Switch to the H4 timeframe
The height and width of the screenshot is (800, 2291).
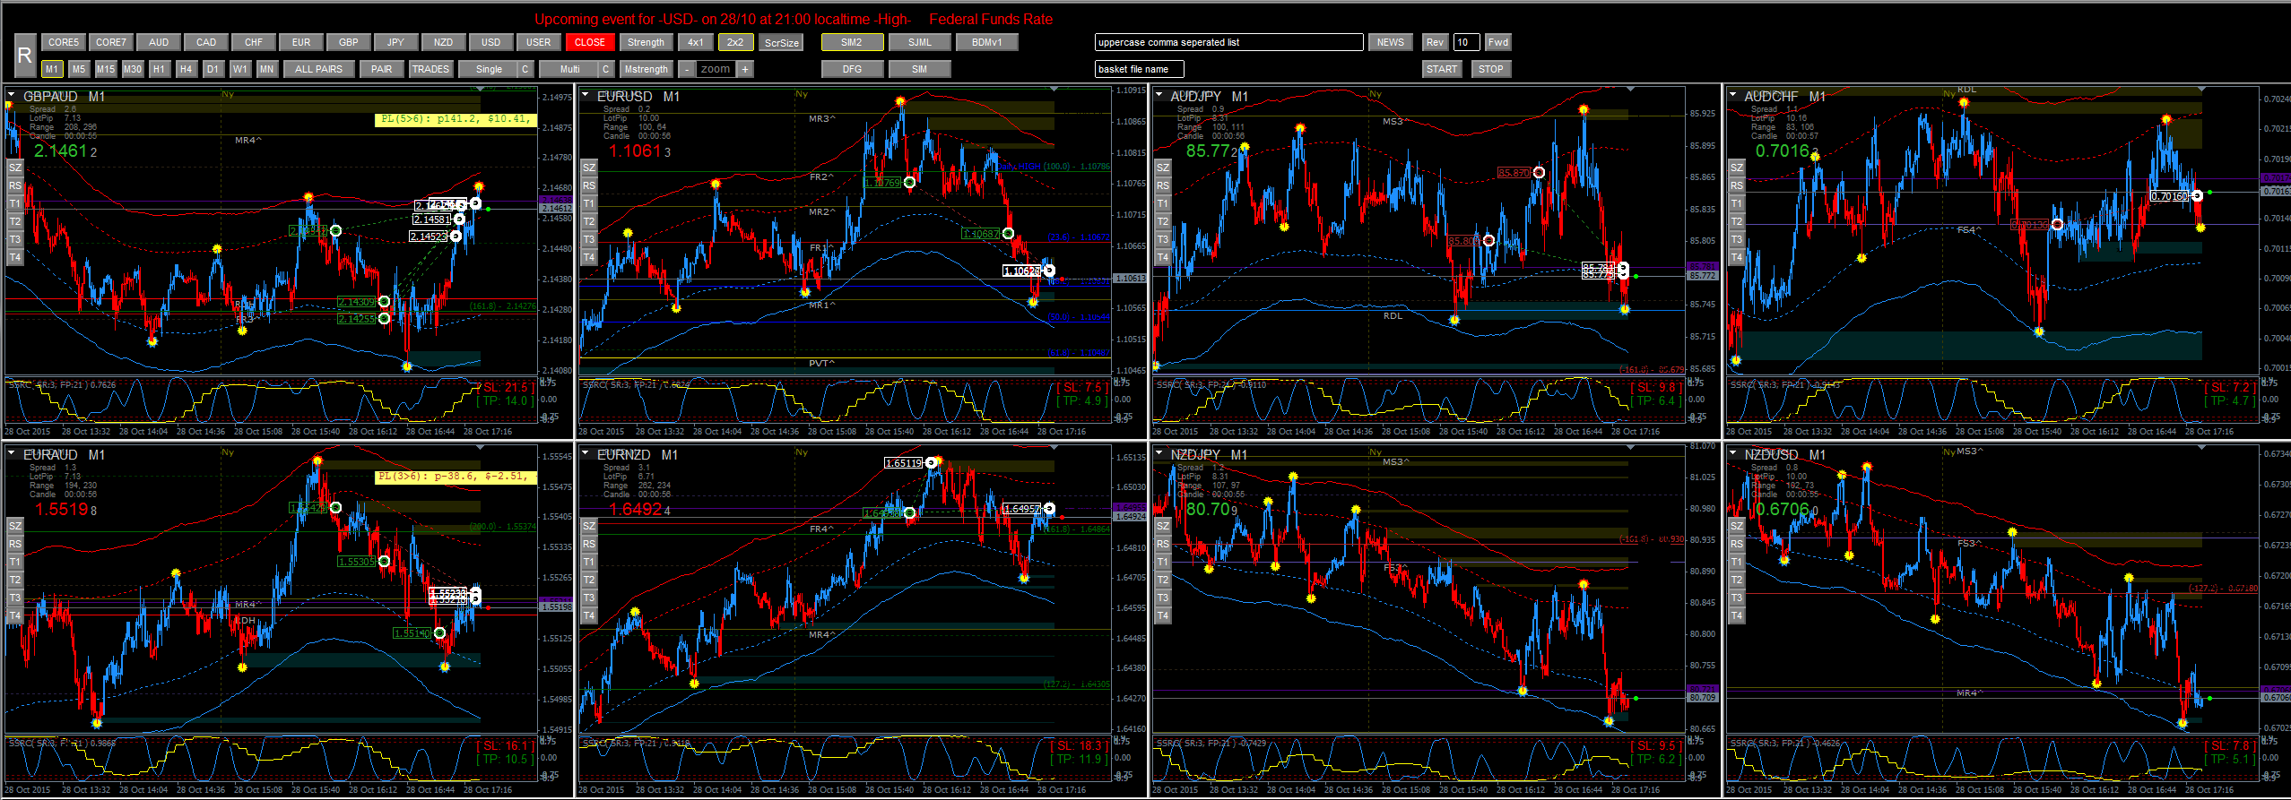pos(187,69)
